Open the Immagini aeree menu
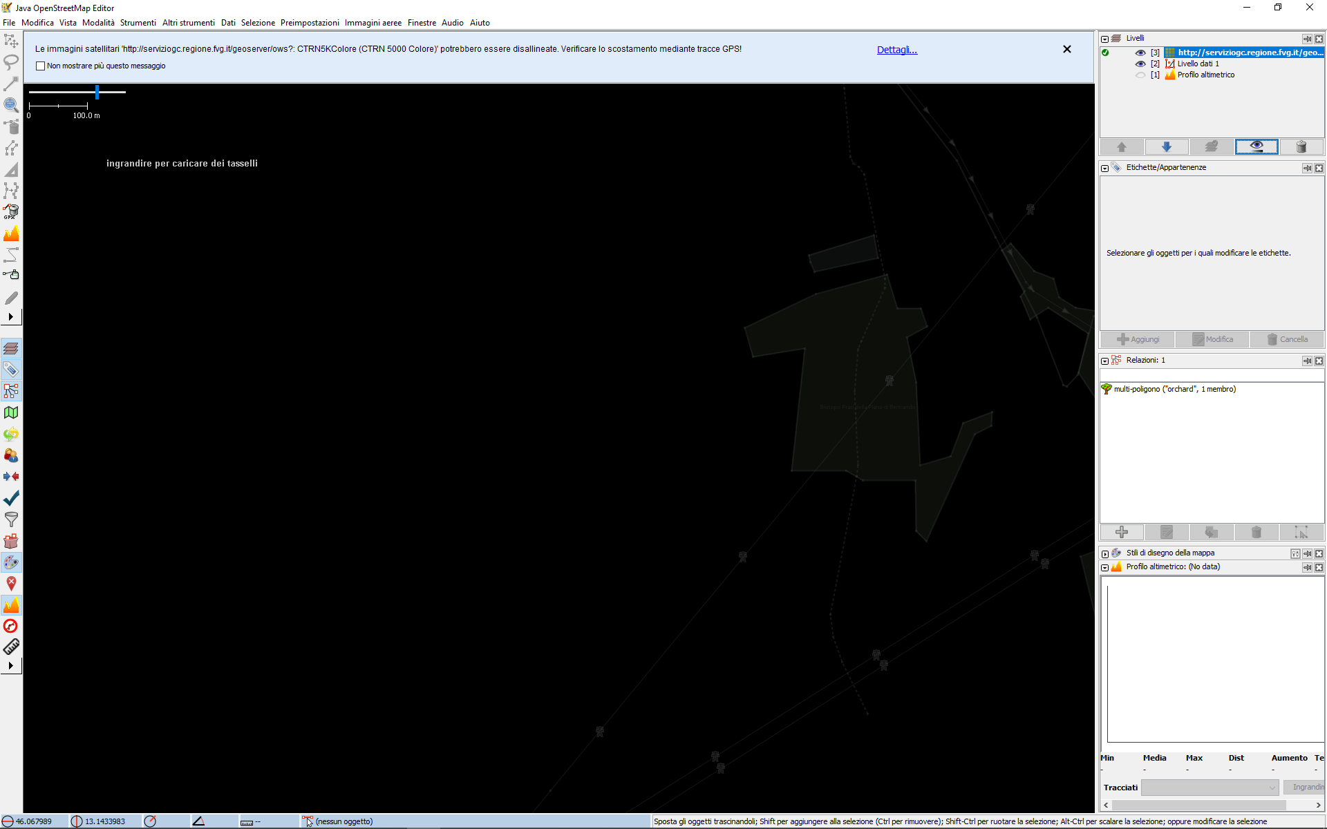Image resolution: width=1327 pixels, height=829 pixels. 373,23
